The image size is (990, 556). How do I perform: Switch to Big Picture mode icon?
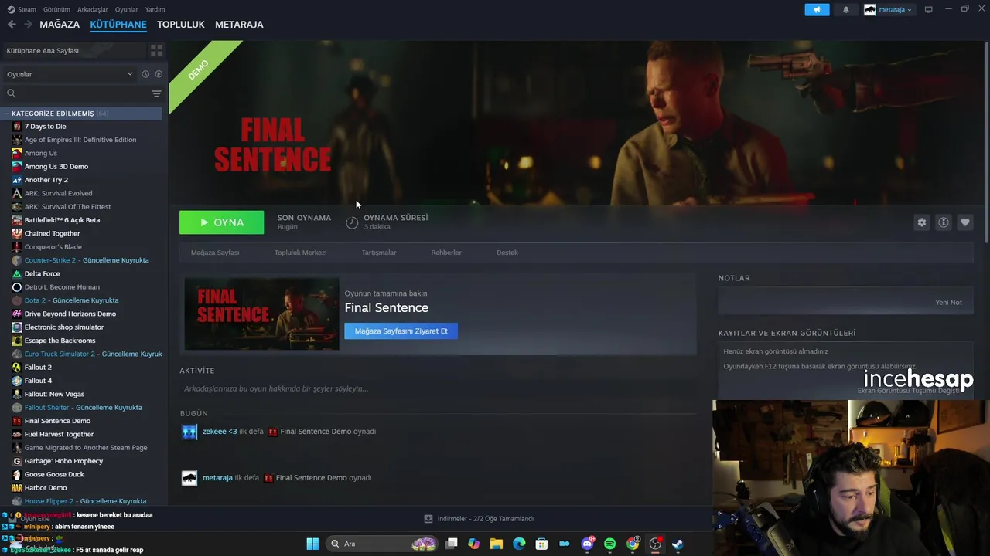pyautogui.click(x=928, y=9)
